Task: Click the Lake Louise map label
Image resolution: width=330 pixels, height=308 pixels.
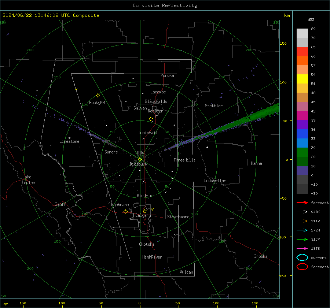Action: [28, 180]
